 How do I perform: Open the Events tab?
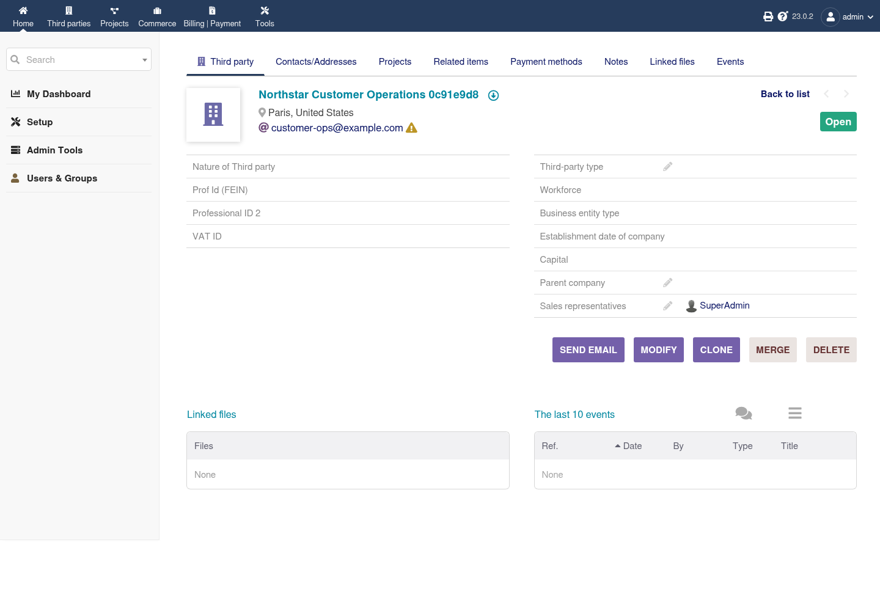coord(730,62)
